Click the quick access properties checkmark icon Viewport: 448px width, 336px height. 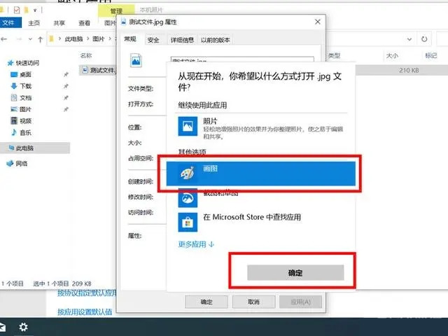point(17,10)
